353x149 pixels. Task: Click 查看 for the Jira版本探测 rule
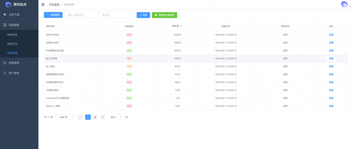coord(331,90)
